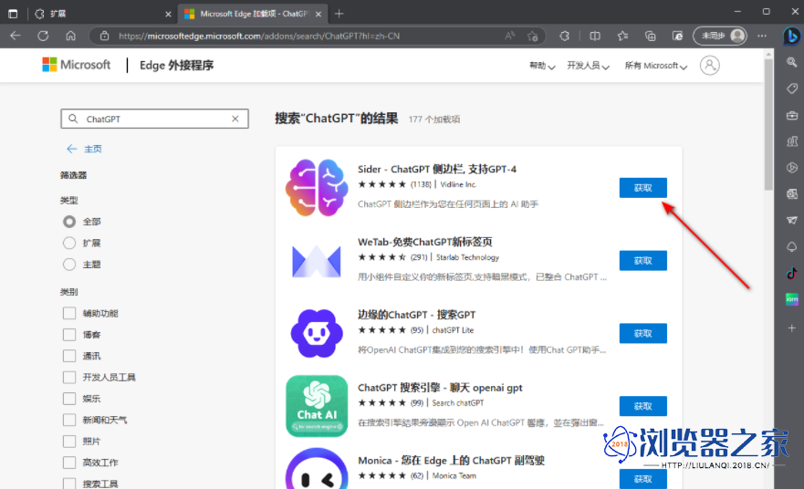The width and height of the screenshot is (804, 489).
Task: Get the Sider ChatGPT sidebar extension
Action: [x=643, y=188]
